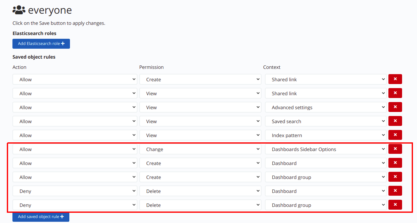Remove the Create Dashboard group rule
Image resolution: width=417 pixels, height=223 pixels.
click(395, 177)
